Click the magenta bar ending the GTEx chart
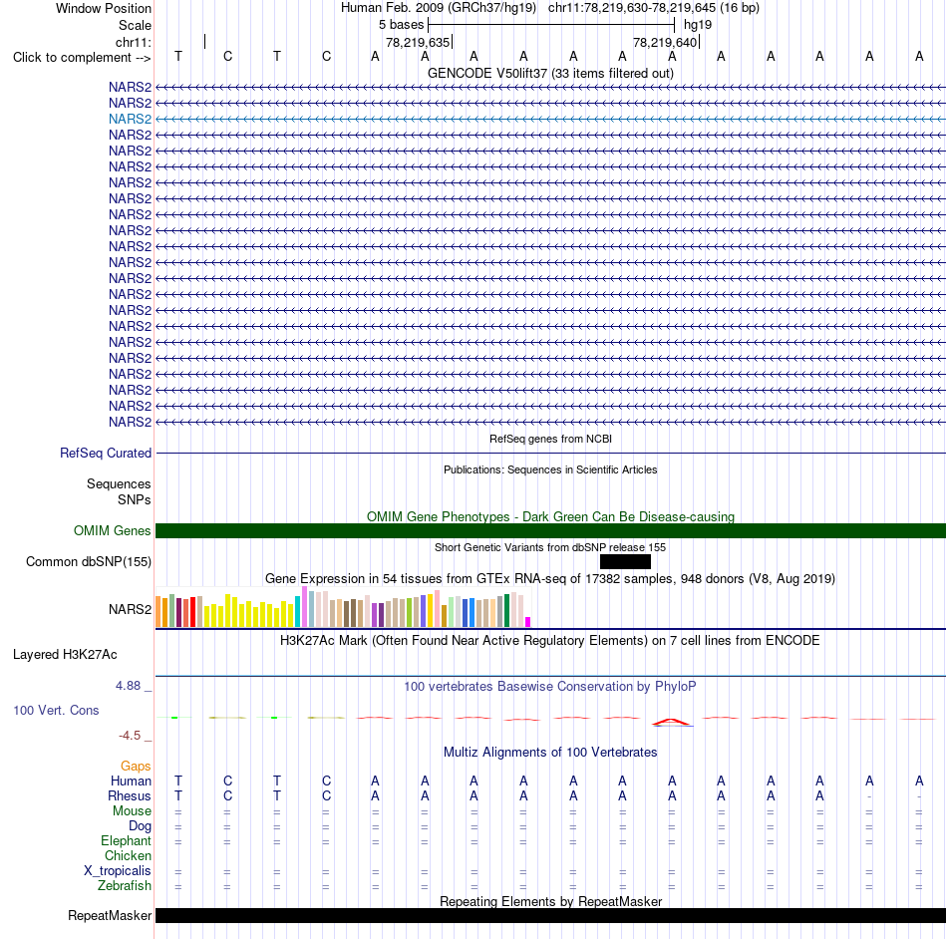 (x=528, y=622)
